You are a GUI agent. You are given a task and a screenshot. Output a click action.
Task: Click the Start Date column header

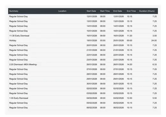tap(91, 11)
